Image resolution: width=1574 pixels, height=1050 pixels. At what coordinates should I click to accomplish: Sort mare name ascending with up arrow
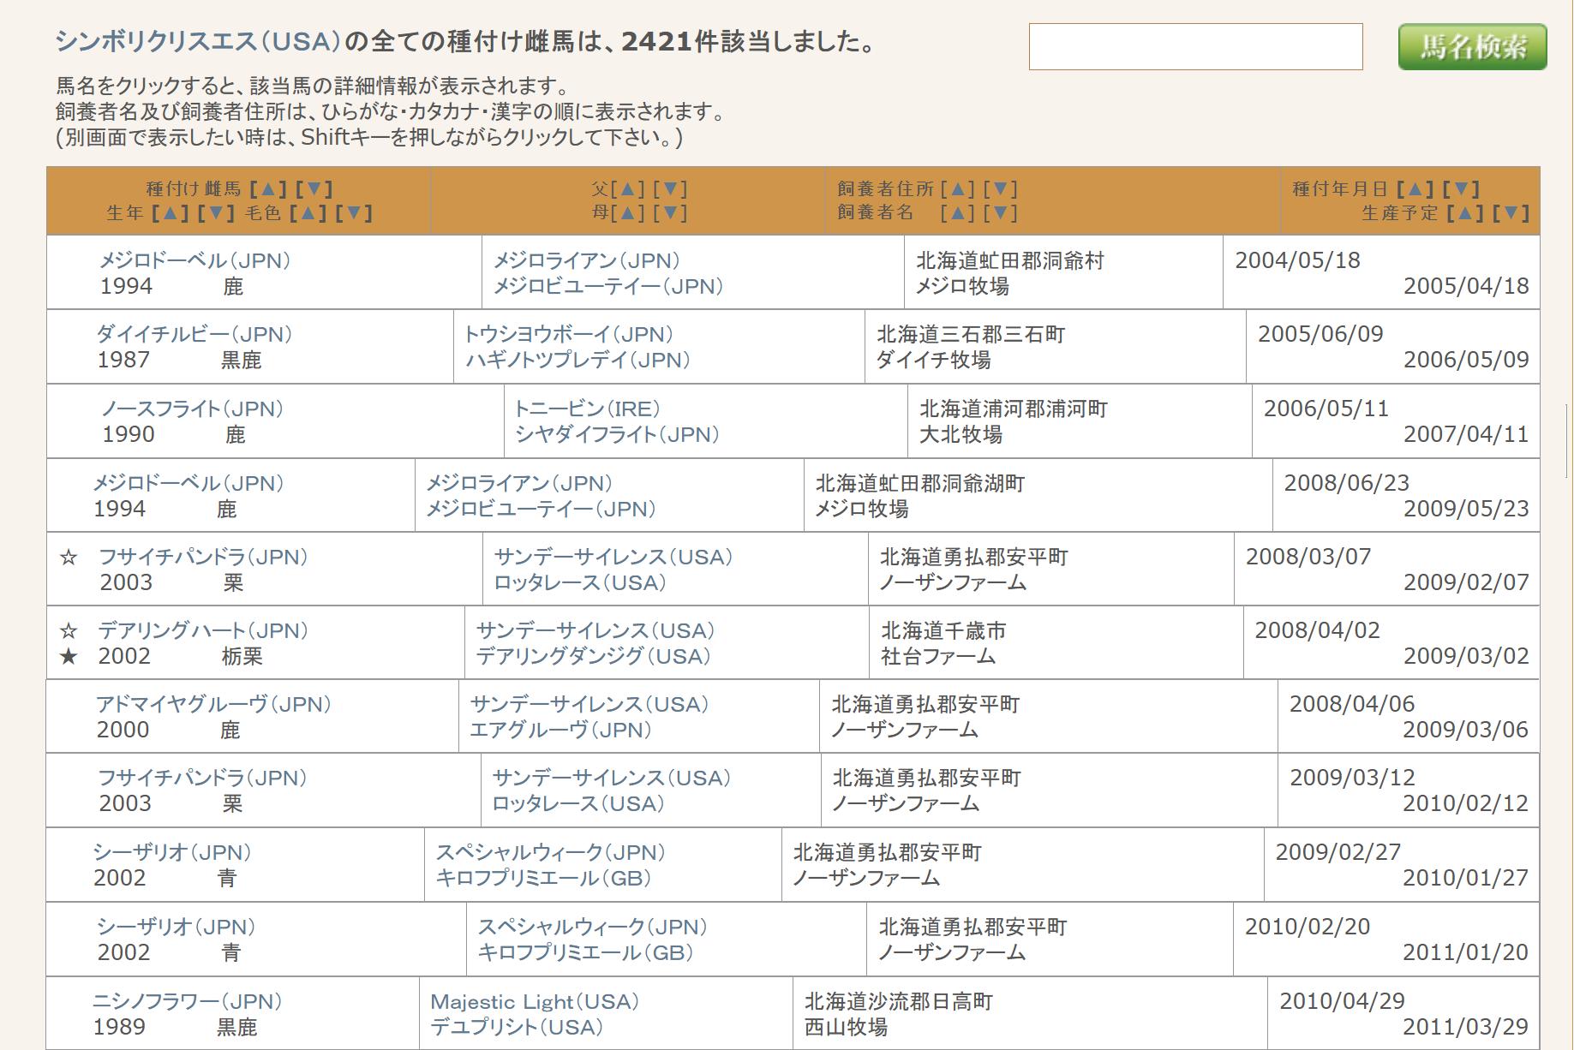click(268, 189)
